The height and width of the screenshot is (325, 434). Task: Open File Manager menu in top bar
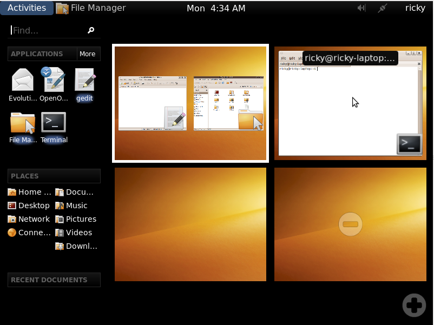pyautogui.click(x=91, y=8)
